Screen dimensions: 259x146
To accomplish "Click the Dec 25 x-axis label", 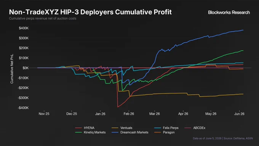I will tap(72, 114).
